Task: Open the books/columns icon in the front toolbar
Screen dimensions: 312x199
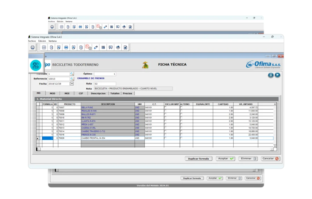Action: pyautogui.click(x=103, y=47)
